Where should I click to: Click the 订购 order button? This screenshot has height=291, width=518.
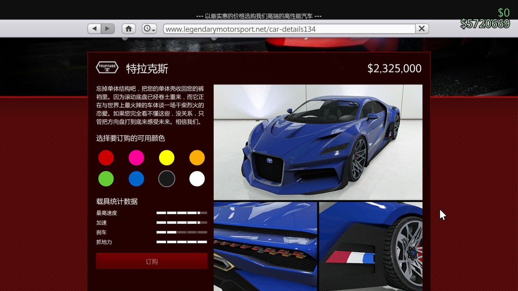point(152,261)
